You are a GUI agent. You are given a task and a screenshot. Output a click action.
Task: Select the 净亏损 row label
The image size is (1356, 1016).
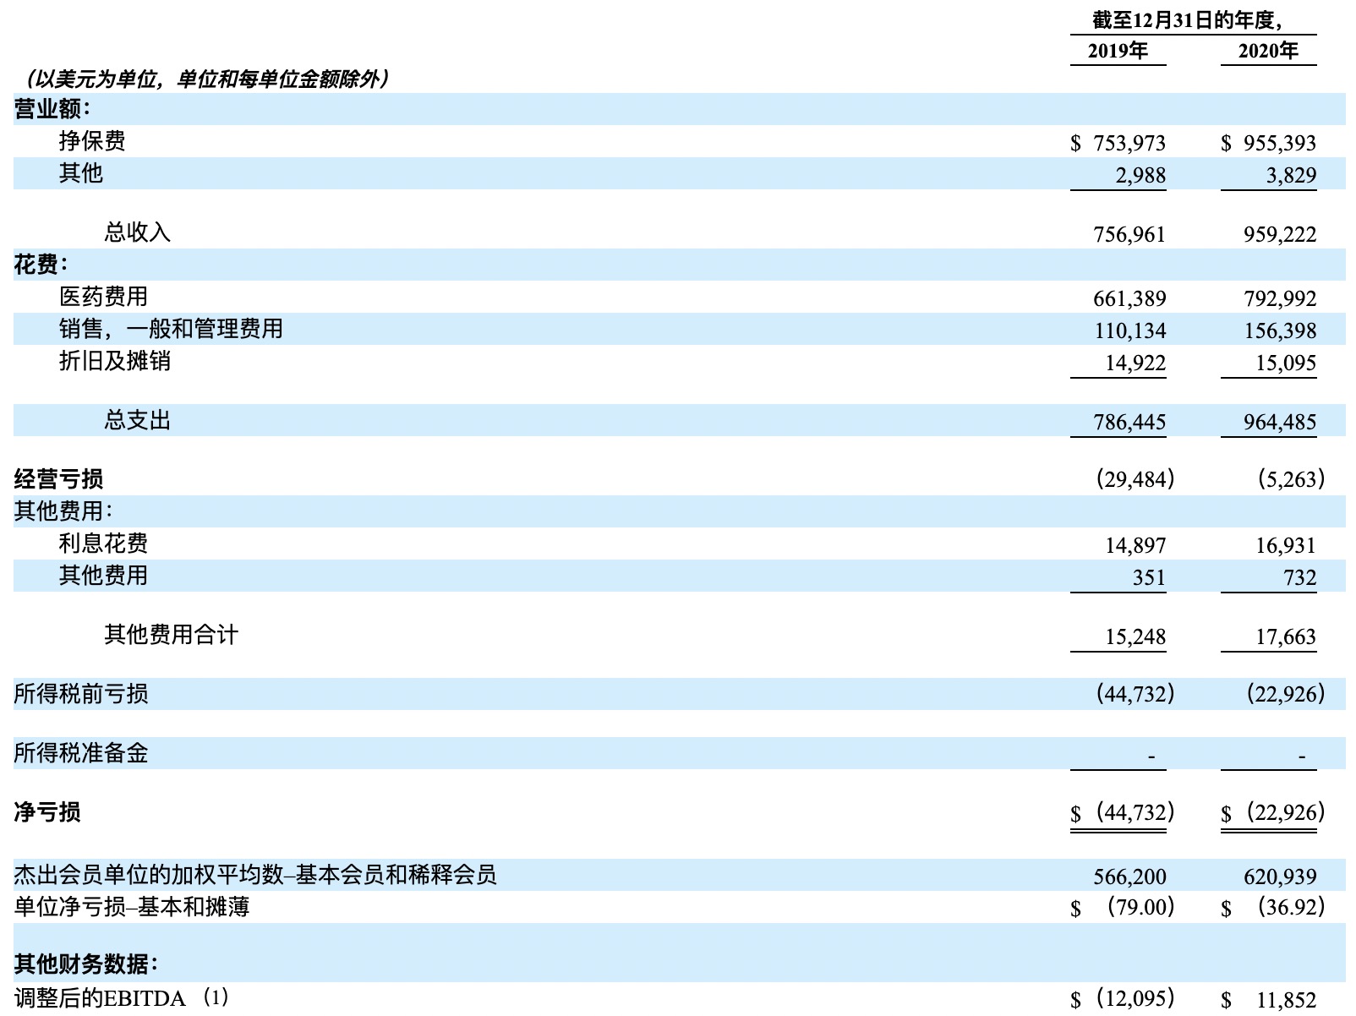47,812
